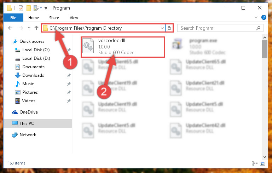Image resolution: width=272 pixels, height=173 pixels.
Task: Expand the ribbon with chevron
Action: point(256,17)
